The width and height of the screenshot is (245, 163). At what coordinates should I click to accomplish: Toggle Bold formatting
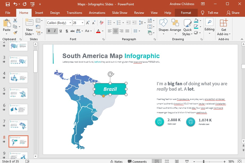point(49,31)
